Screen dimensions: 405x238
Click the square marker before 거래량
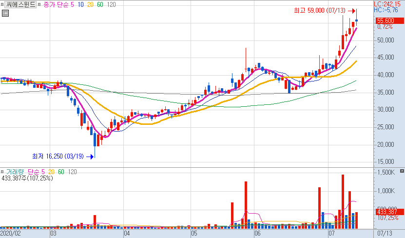pos(2,172)
